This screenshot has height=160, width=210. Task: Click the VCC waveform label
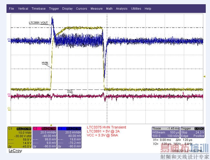pyautogui.click(x=70, y=91)
